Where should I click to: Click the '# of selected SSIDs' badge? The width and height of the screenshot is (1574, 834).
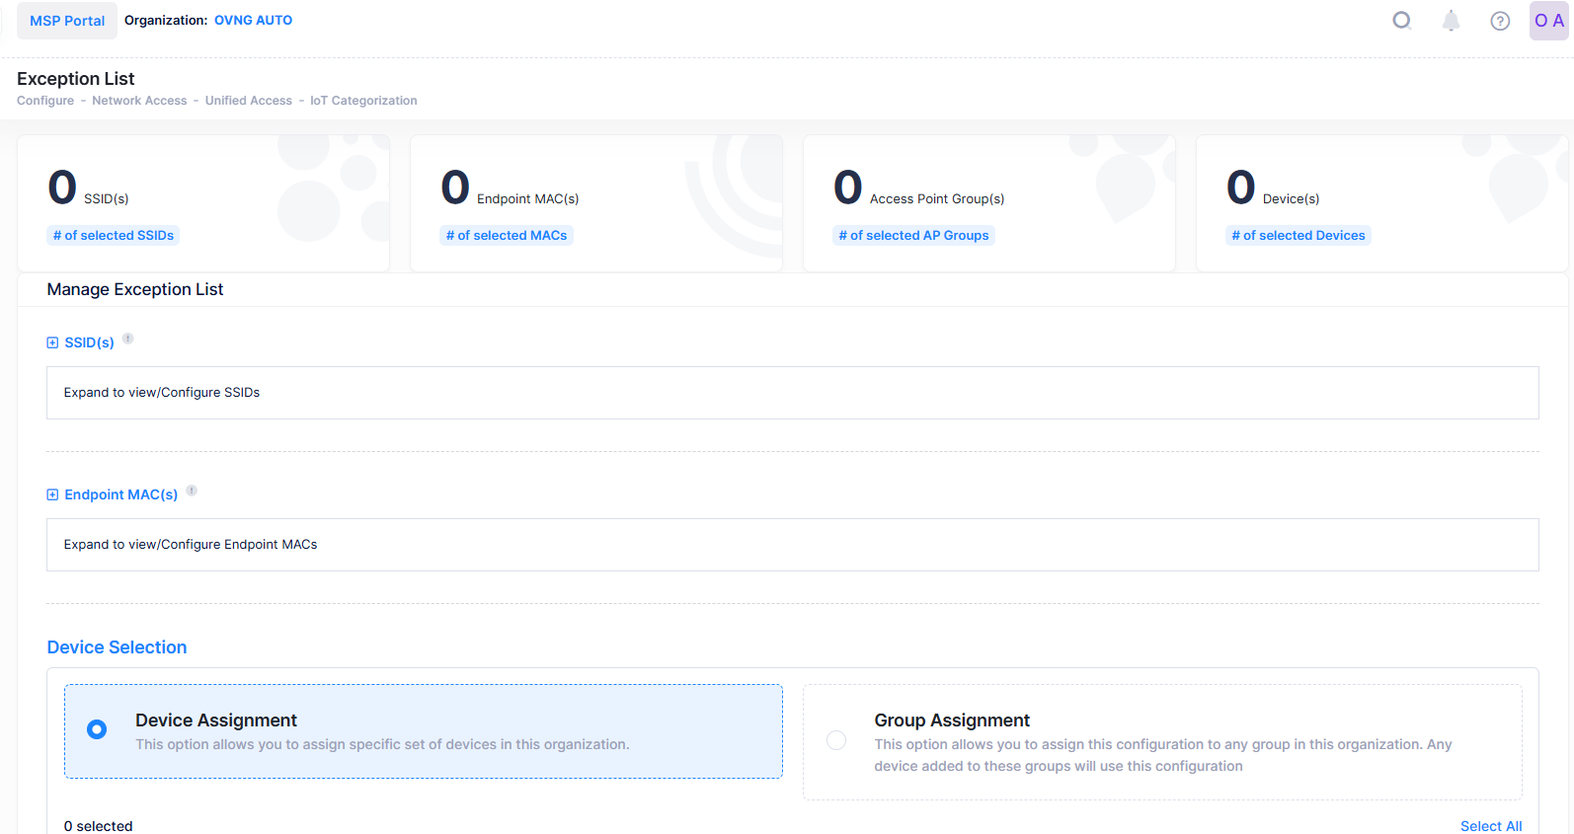coord(114,235)
